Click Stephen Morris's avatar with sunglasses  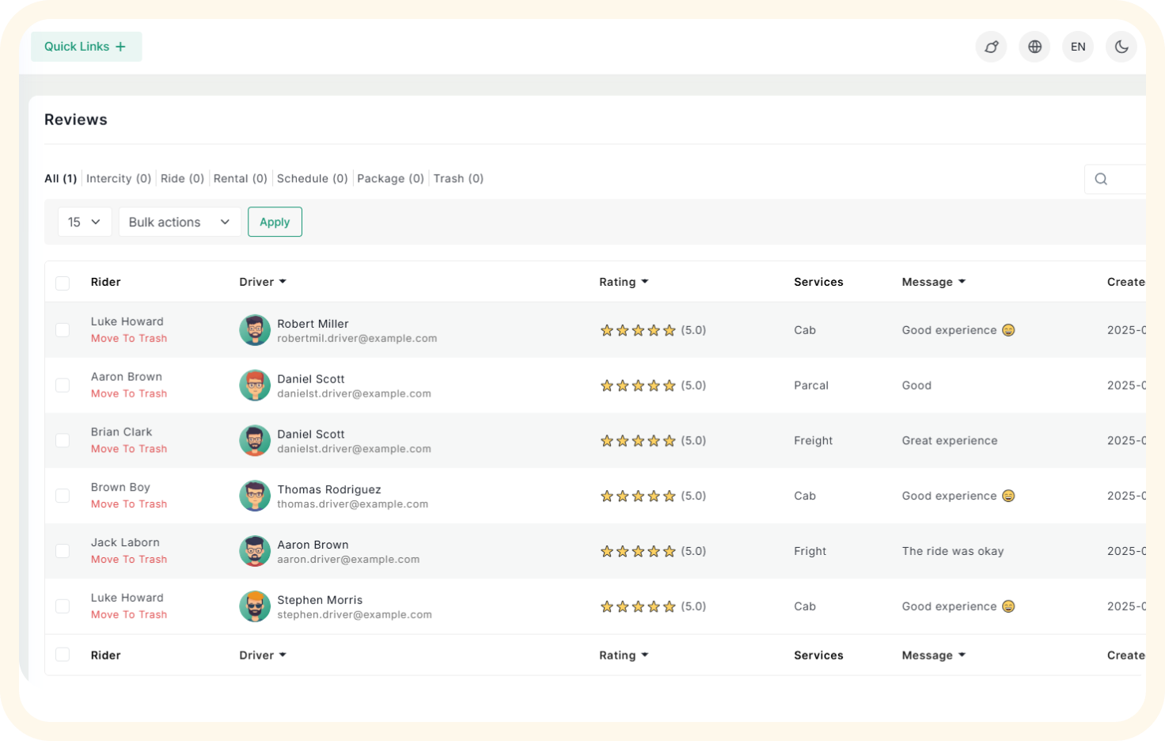click(x=255, y=606)
